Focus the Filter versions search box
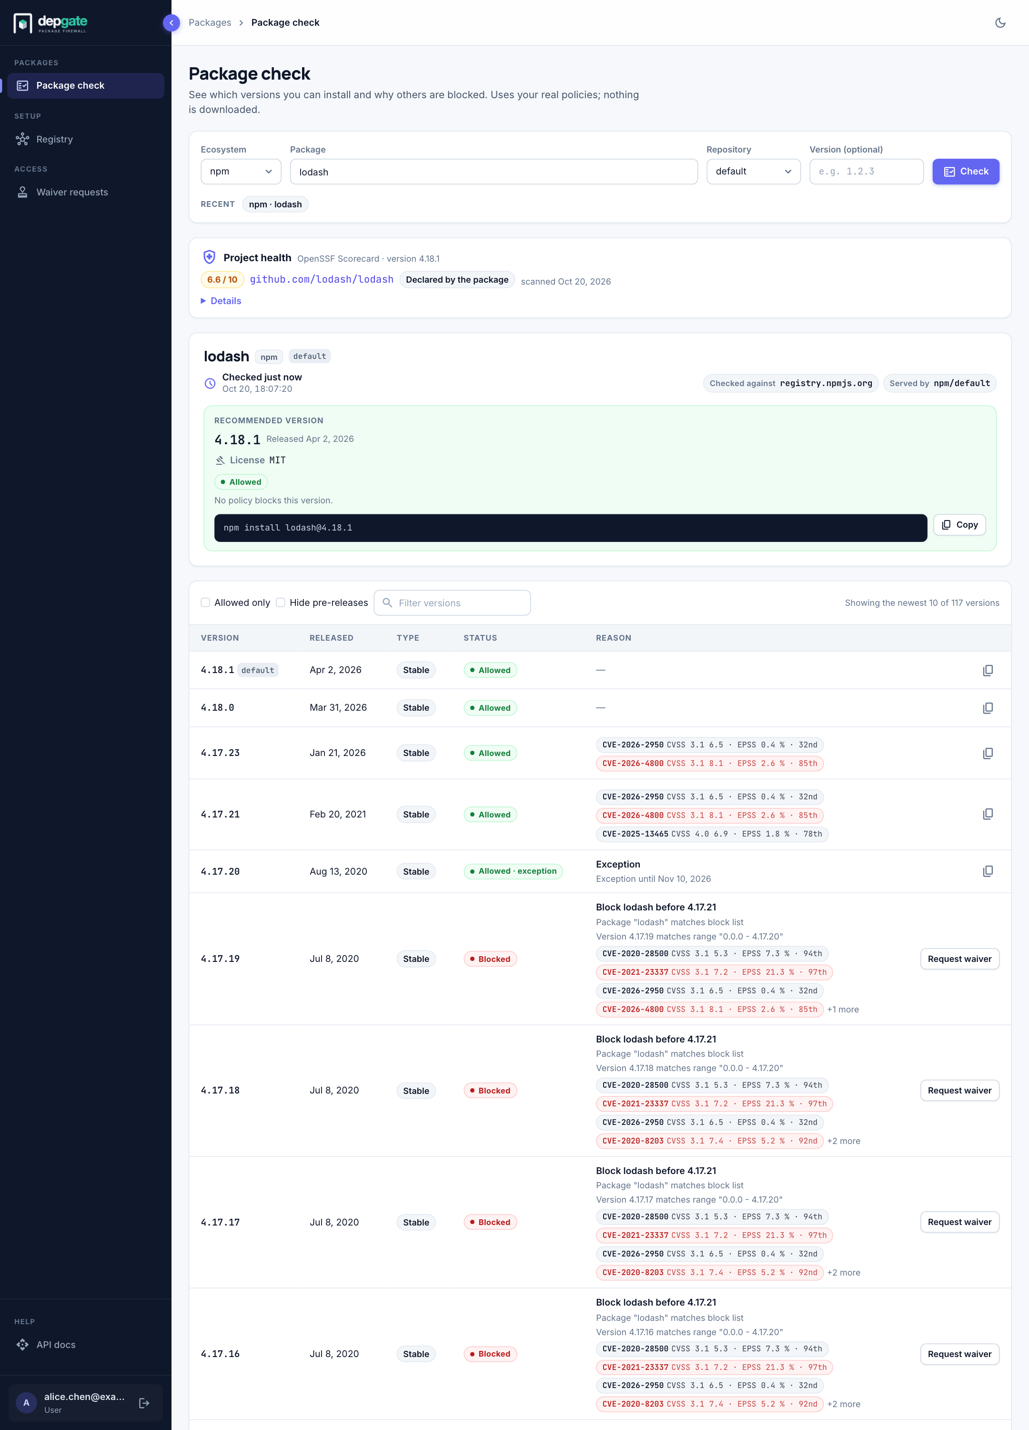 (x=452, y=603)
